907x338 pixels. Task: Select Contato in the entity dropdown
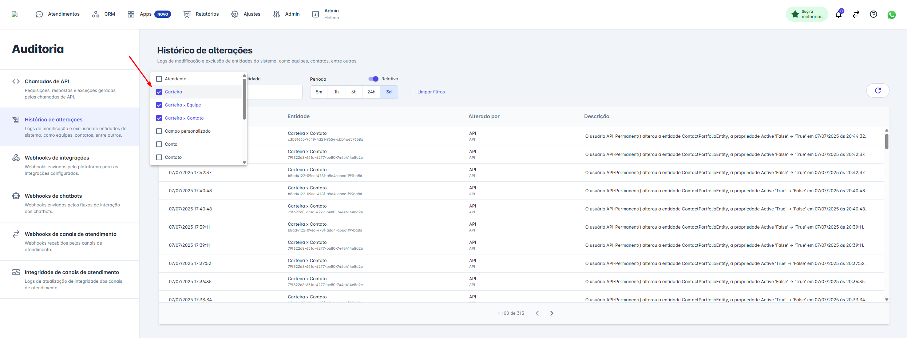tap(159, 157)
